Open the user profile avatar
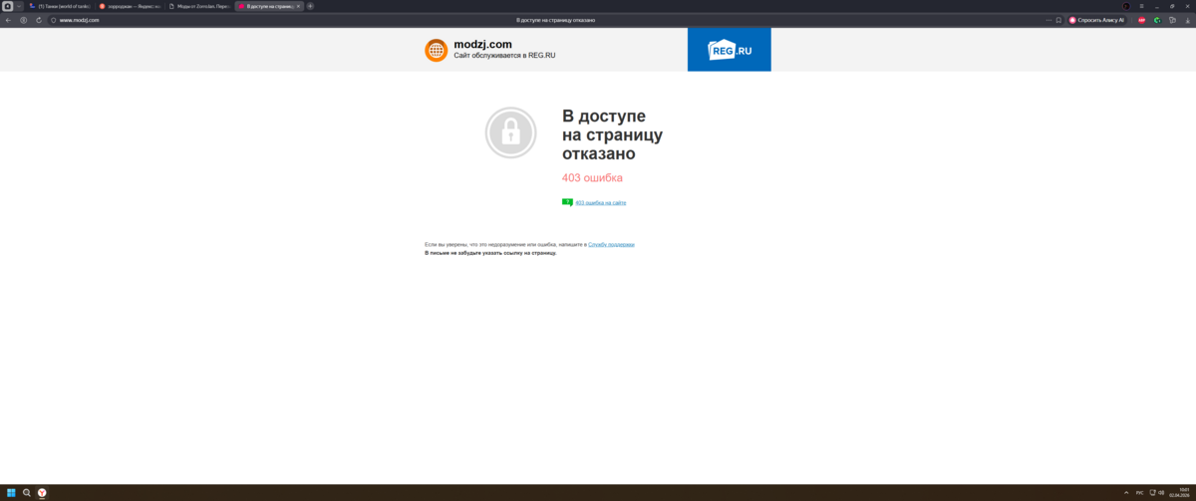Viewport: 1196px width, 501px height. [1126, 6]
